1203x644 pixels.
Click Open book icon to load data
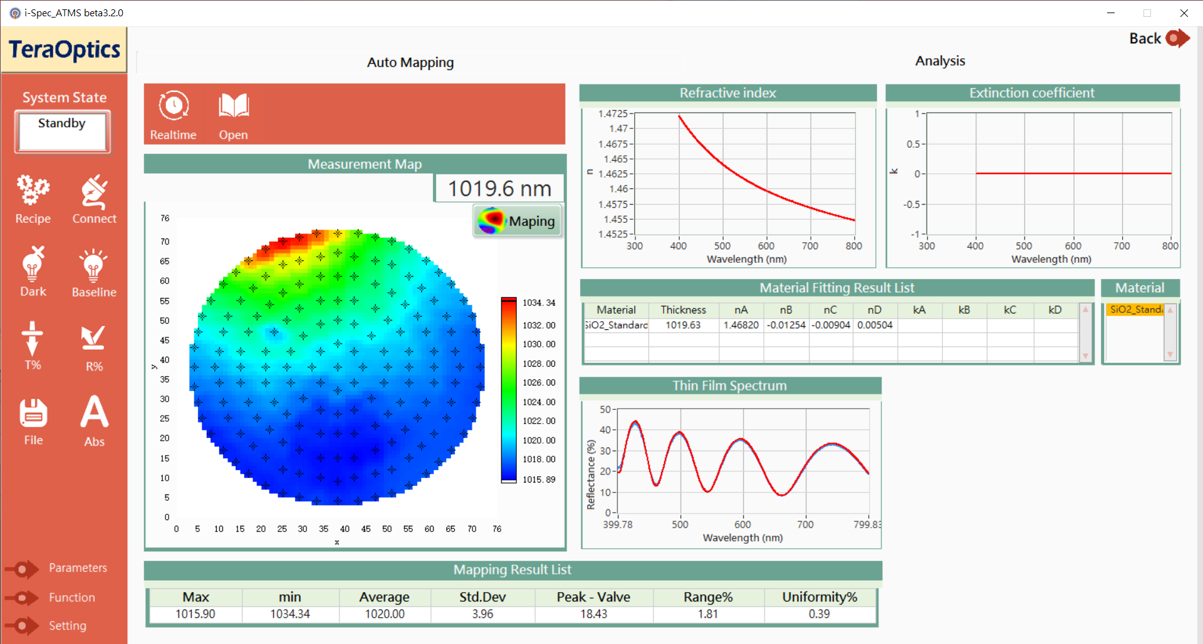233,106
